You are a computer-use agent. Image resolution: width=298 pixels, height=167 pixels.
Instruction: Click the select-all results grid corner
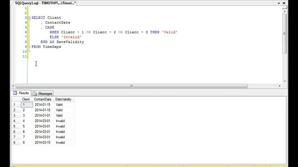(x=16, y=99)
